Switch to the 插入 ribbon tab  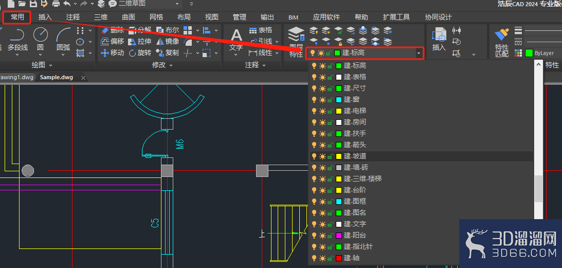click(x=45, y=17)
